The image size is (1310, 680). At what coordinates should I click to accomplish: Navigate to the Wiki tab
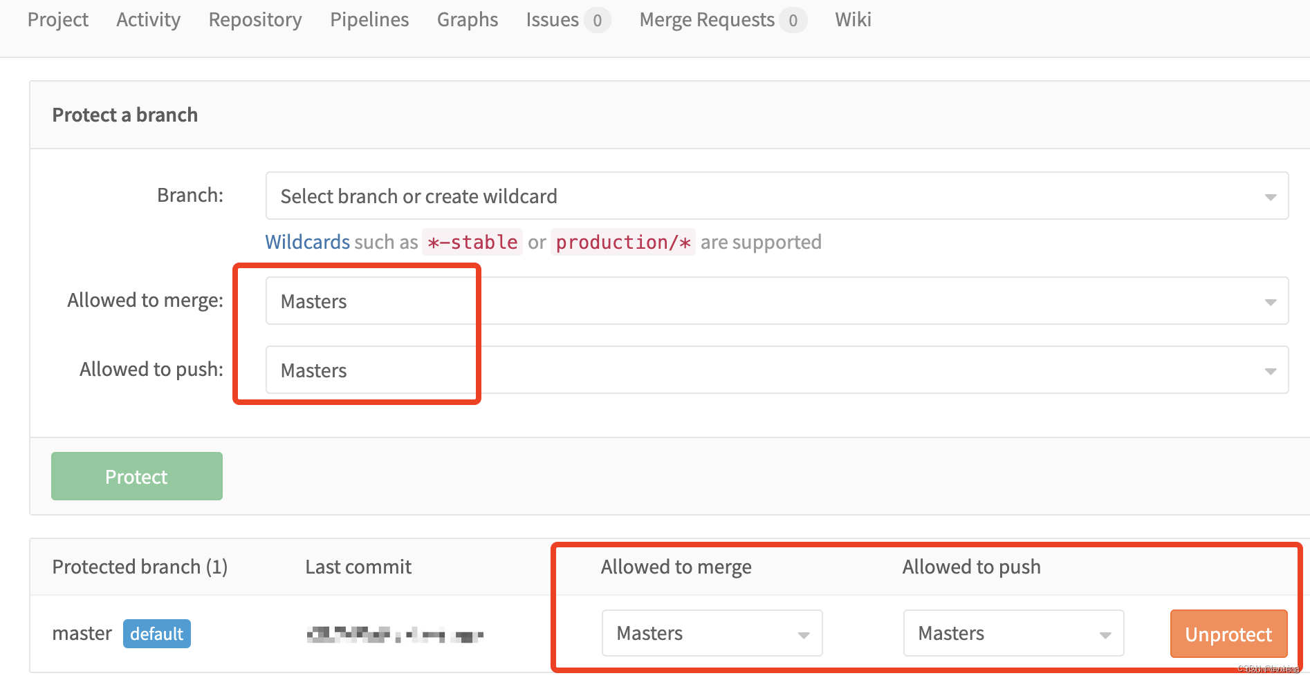(x=853, y=20)
